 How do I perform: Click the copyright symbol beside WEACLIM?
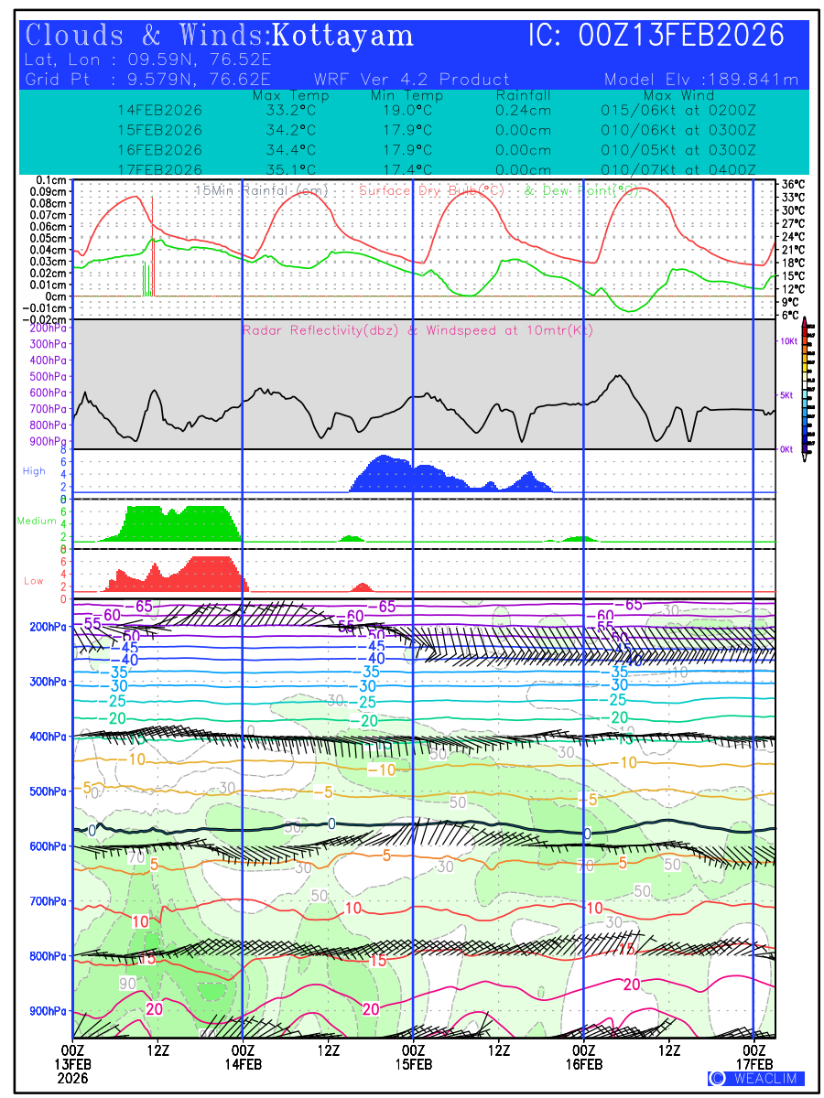click(718, 1078)
